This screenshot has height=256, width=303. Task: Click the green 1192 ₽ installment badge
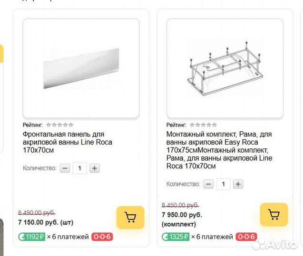pos(31,237)
